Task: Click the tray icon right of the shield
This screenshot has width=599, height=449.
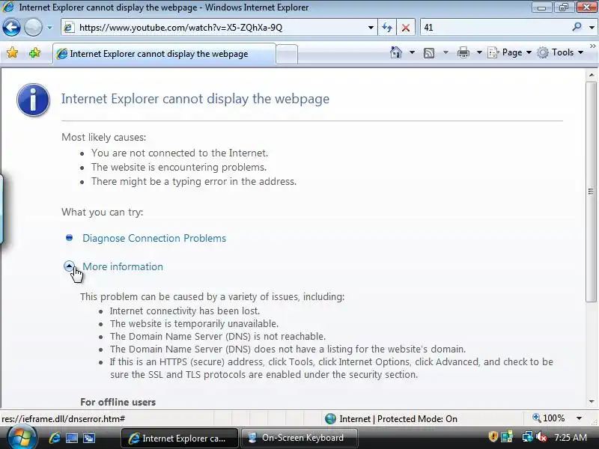Action: (507, 437)
